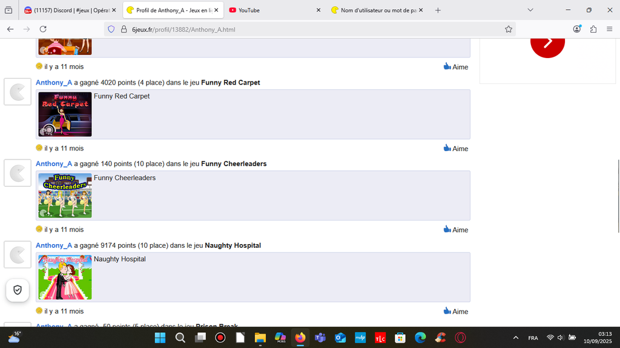Screen dimensions: 620x348
Task: Open a new browser tab
Action: click(x=438, y=10)
